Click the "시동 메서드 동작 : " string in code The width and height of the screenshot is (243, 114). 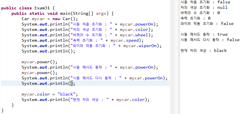point(91,67)
